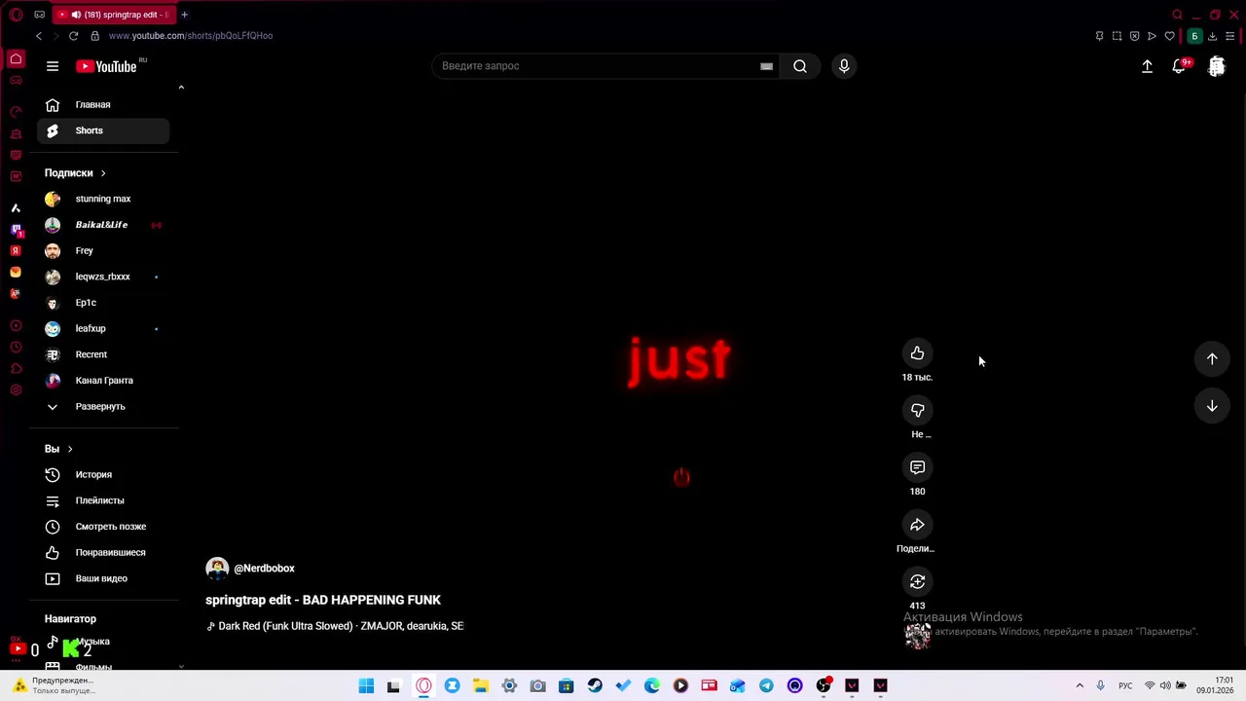Viewport: 1246px width, 701px height.
Task: Share the Short via Поделиться arrow
Action: (917, 525)
